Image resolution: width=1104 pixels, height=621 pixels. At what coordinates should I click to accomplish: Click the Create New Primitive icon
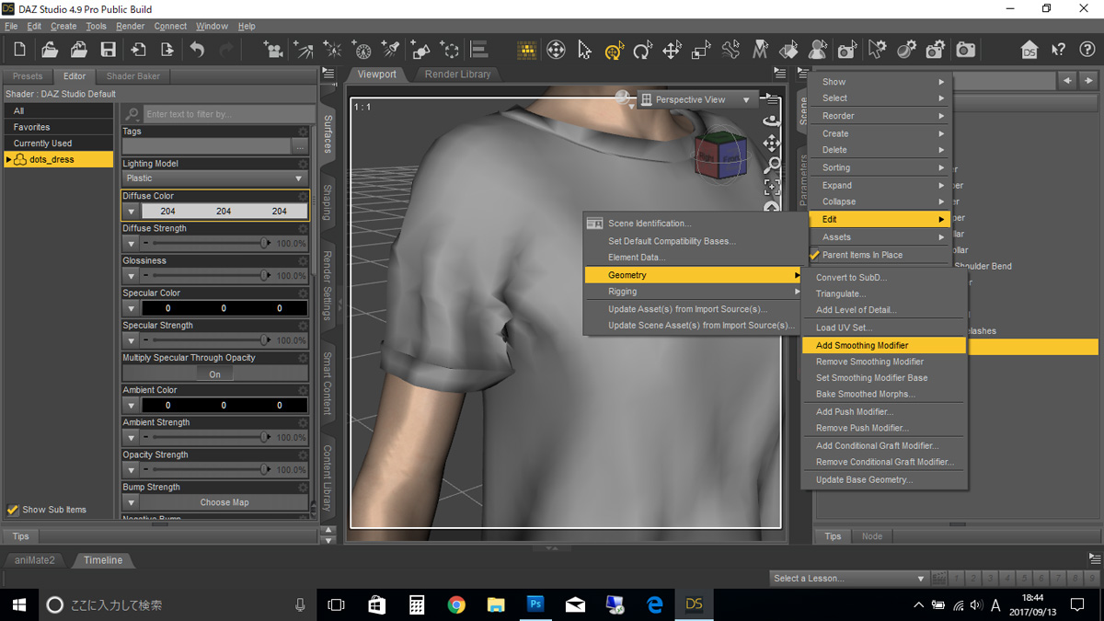tap(420, 50)
